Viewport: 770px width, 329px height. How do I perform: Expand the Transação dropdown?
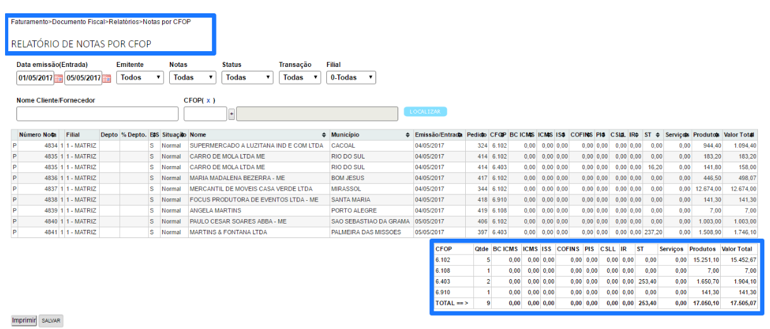click(300, 78)
